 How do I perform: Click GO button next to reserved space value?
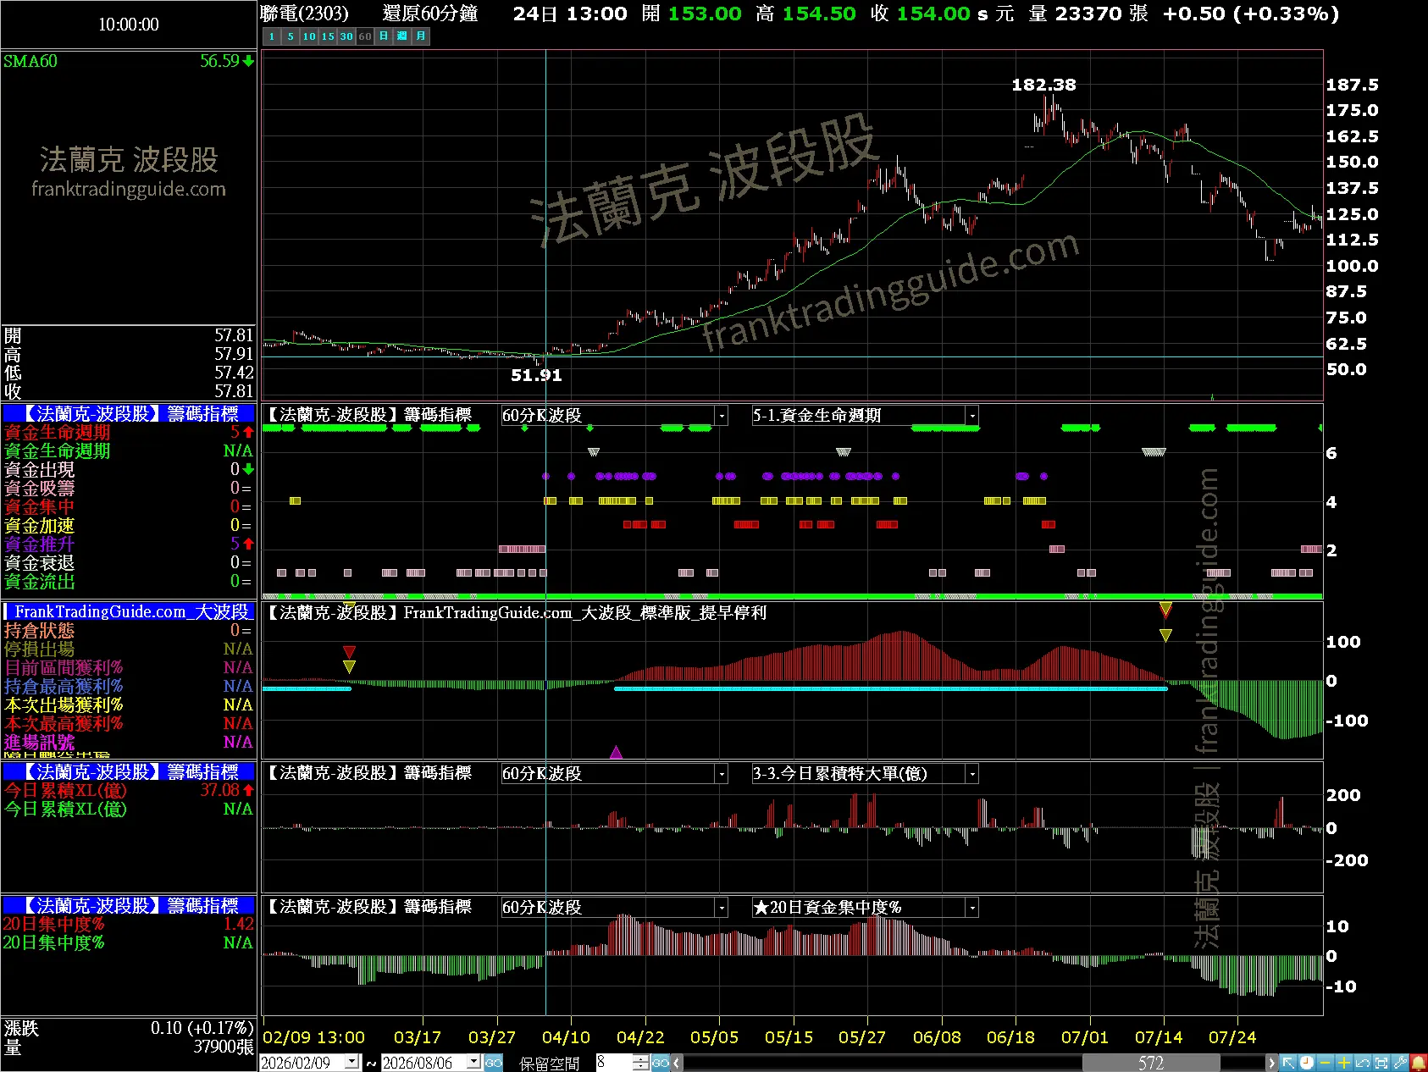661,1063
